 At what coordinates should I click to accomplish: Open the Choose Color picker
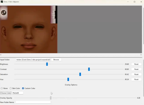coord(6,93)
